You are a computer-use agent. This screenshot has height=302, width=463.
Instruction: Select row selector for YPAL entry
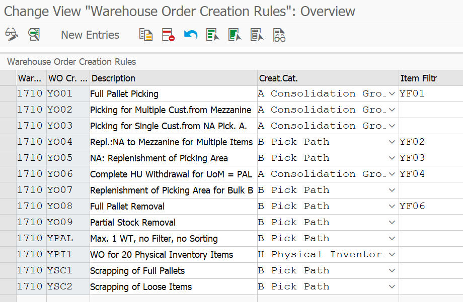point(8,238)
